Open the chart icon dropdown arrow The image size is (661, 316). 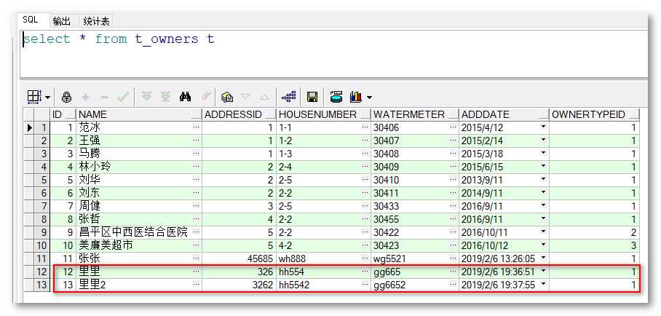pyautogui.click(x=369, y=98)
